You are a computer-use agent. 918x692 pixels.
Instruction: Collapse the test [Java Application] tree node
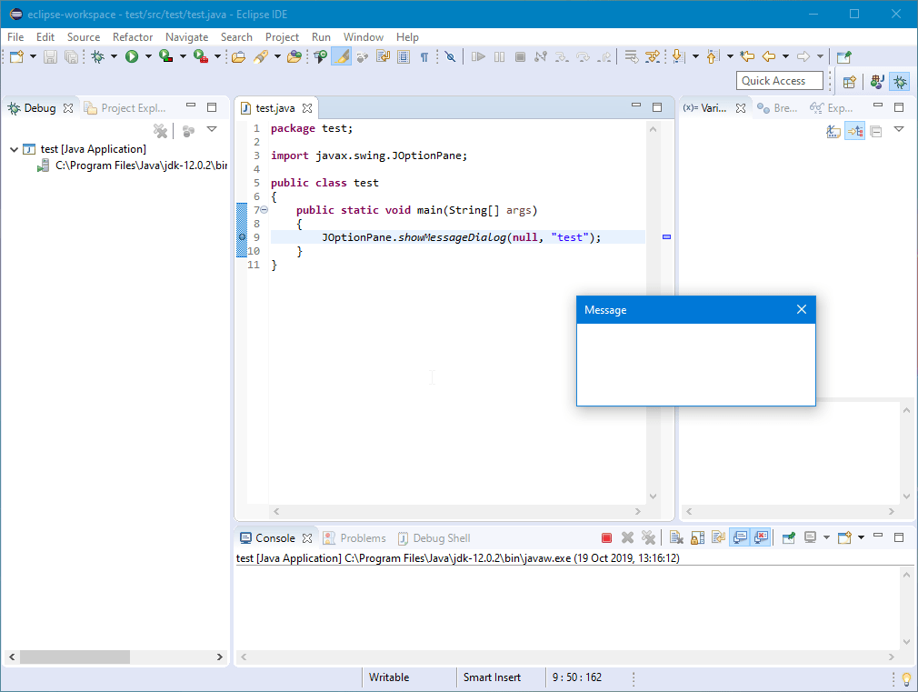click(13, 148)
